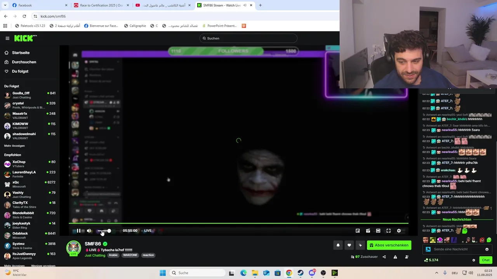497x279 pixels.
Task: Open Discord from the taskbar
Action: pyautogui.click(x=312, y=273)
